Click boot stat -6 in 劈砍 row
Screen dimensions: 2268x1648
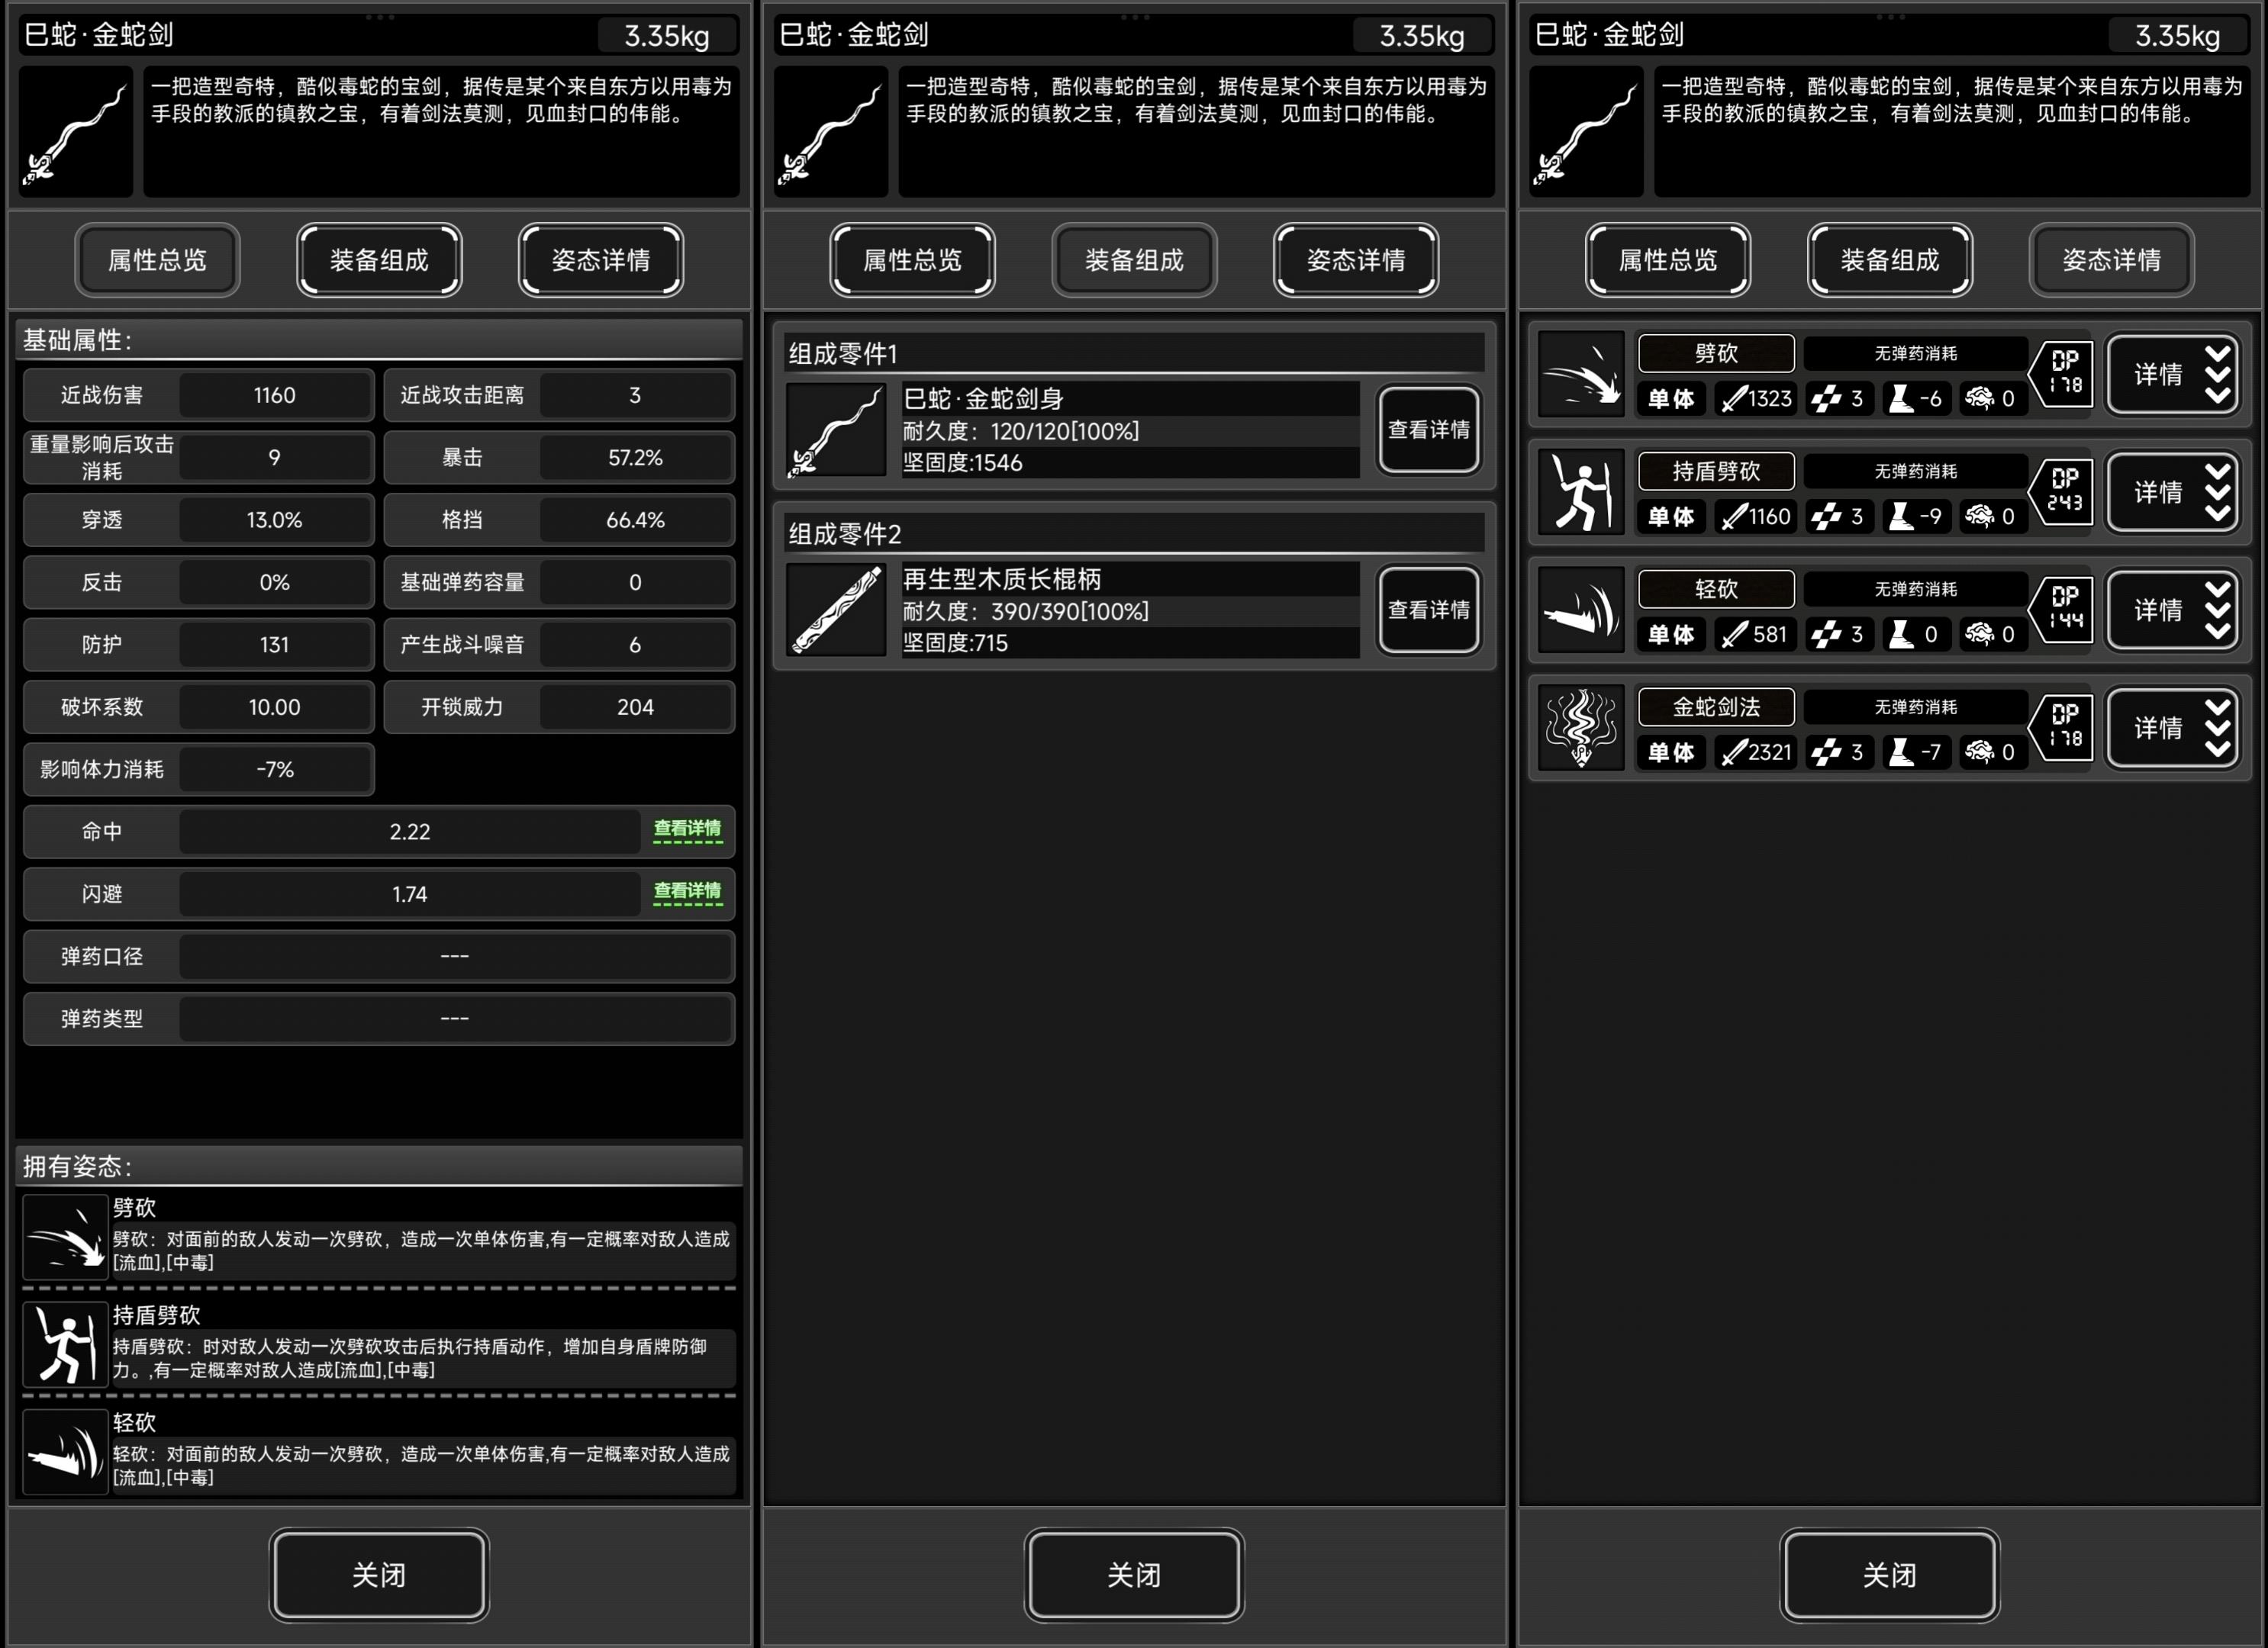pyautogui.click(x=1917, y=399)
